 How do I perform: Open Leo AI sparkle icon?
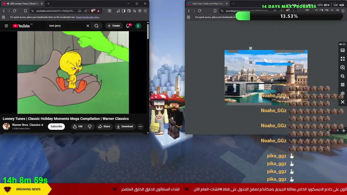pyautogui.click(x=134, y=11)
